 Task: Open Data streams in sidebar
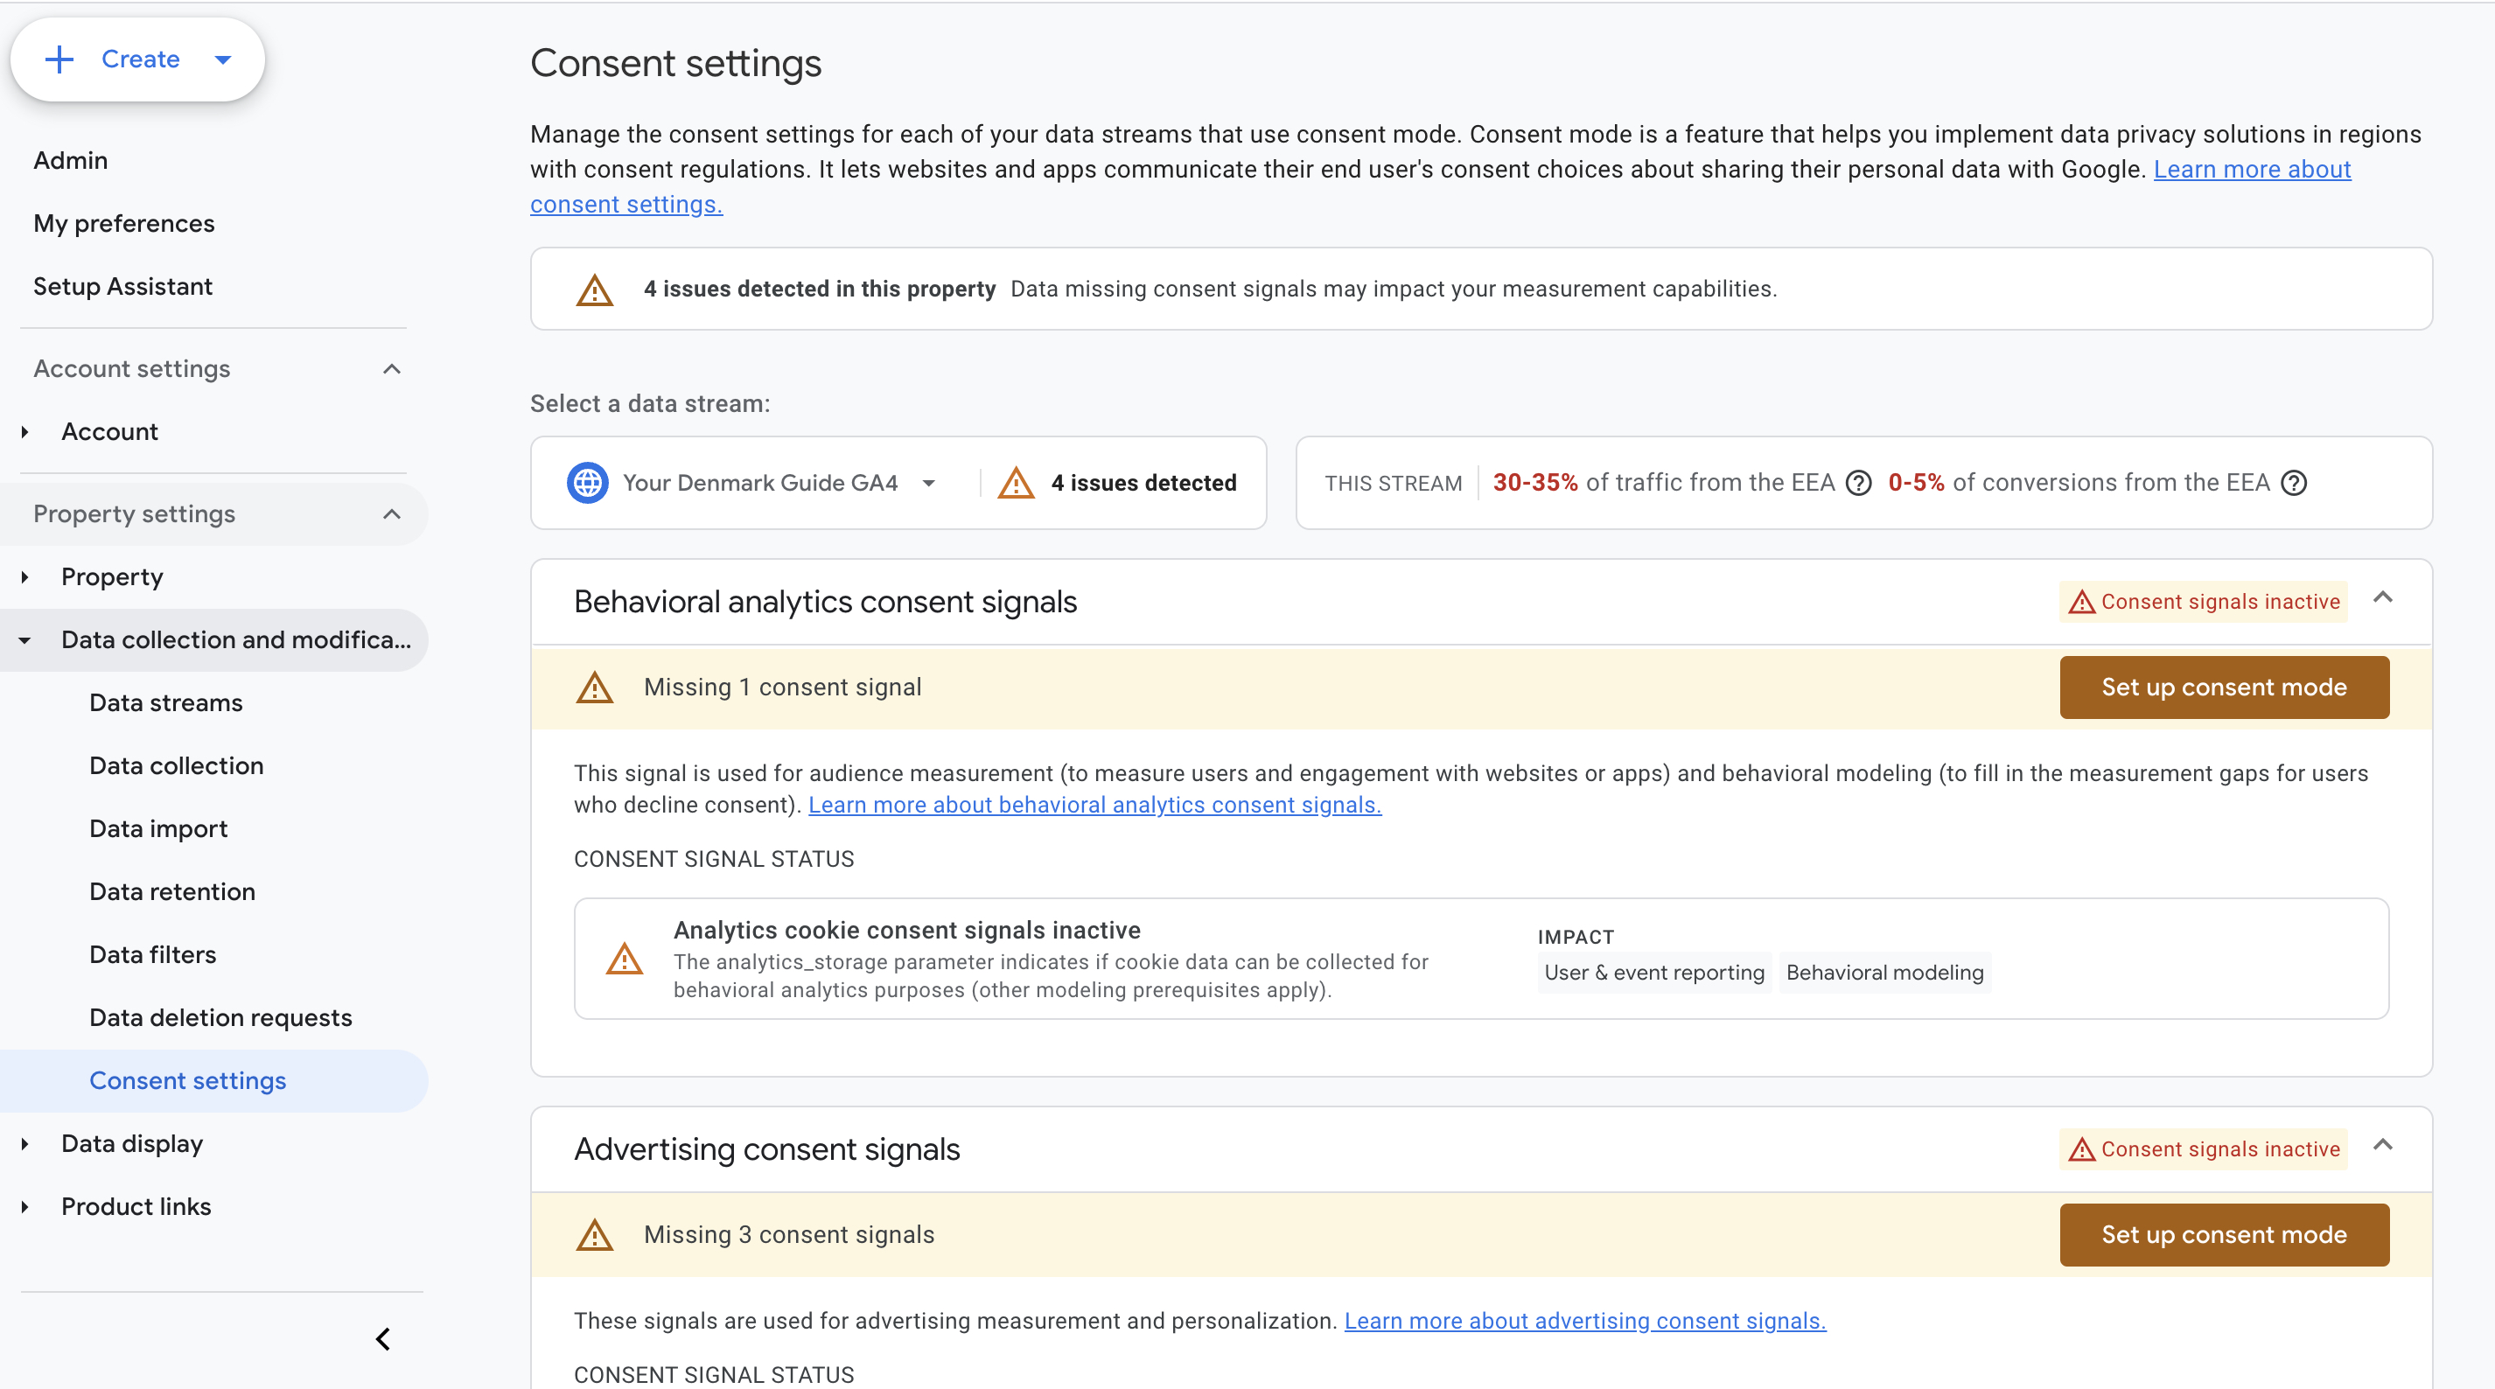point(165,702)
